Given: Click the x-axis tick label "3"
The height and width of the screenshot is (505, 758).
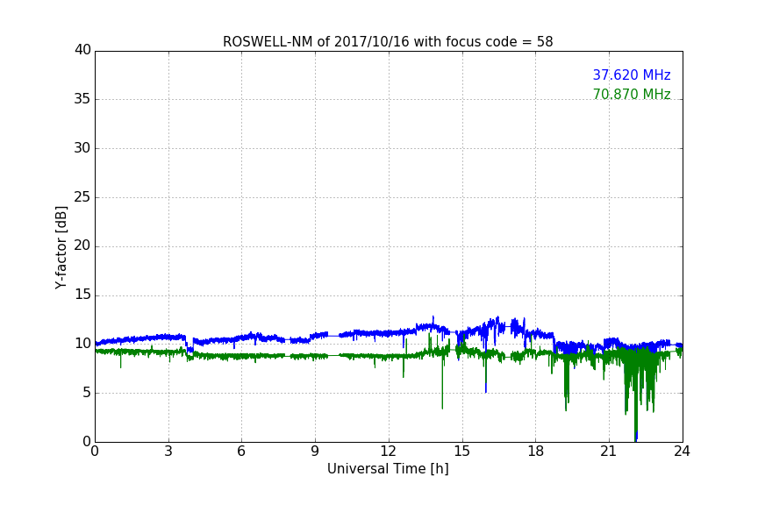Looking at the screenshot, I should pyautogui.click(x=168, y=452).
